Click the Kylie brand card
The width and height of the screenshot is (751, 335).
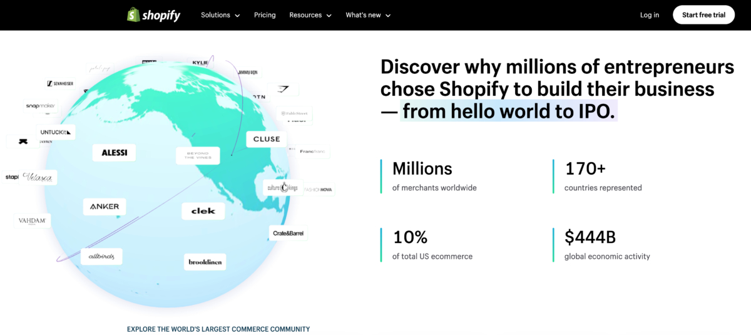[200, 63]
